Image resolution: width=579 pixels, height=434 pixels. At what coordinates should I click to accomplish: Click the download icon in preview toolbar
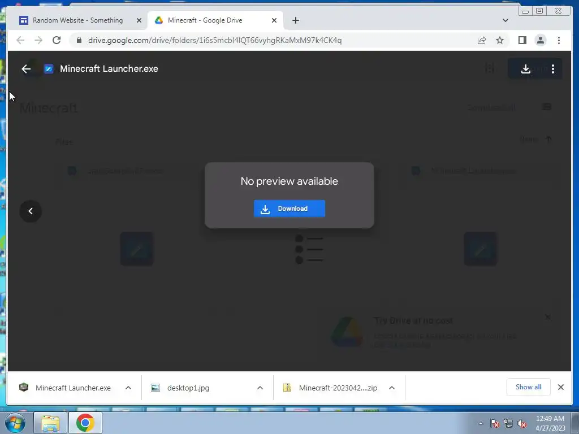(x=525, y=69)
